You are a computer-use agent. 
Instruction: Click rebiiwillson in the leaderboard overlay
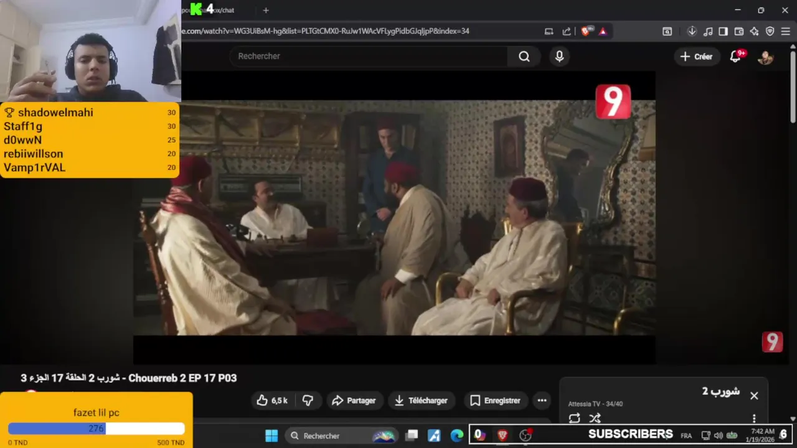[x=33, y=154]
